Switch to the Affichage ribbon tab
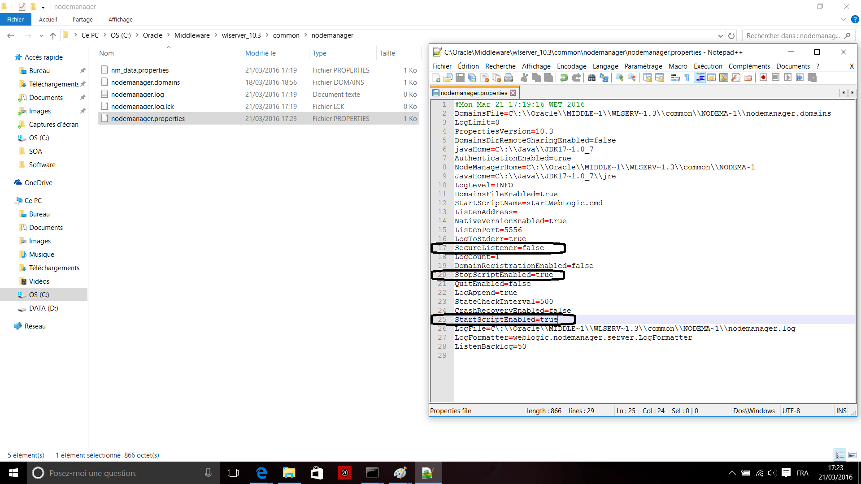The height and width of the screenshot is (484, 861). (x=120, y=20)
